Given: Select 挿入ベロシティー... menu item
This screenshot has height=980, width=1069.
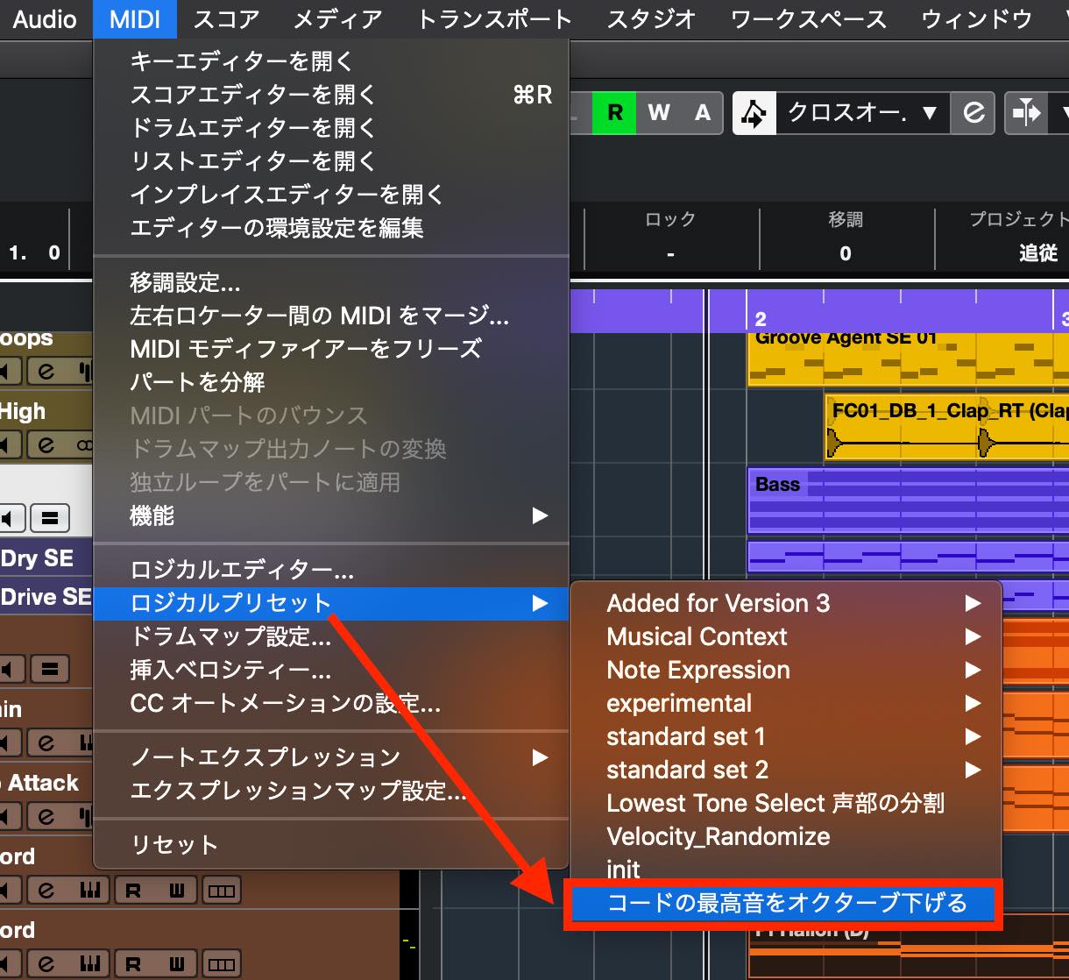Looking at the screenshot, I should click(x=331, y=671).
